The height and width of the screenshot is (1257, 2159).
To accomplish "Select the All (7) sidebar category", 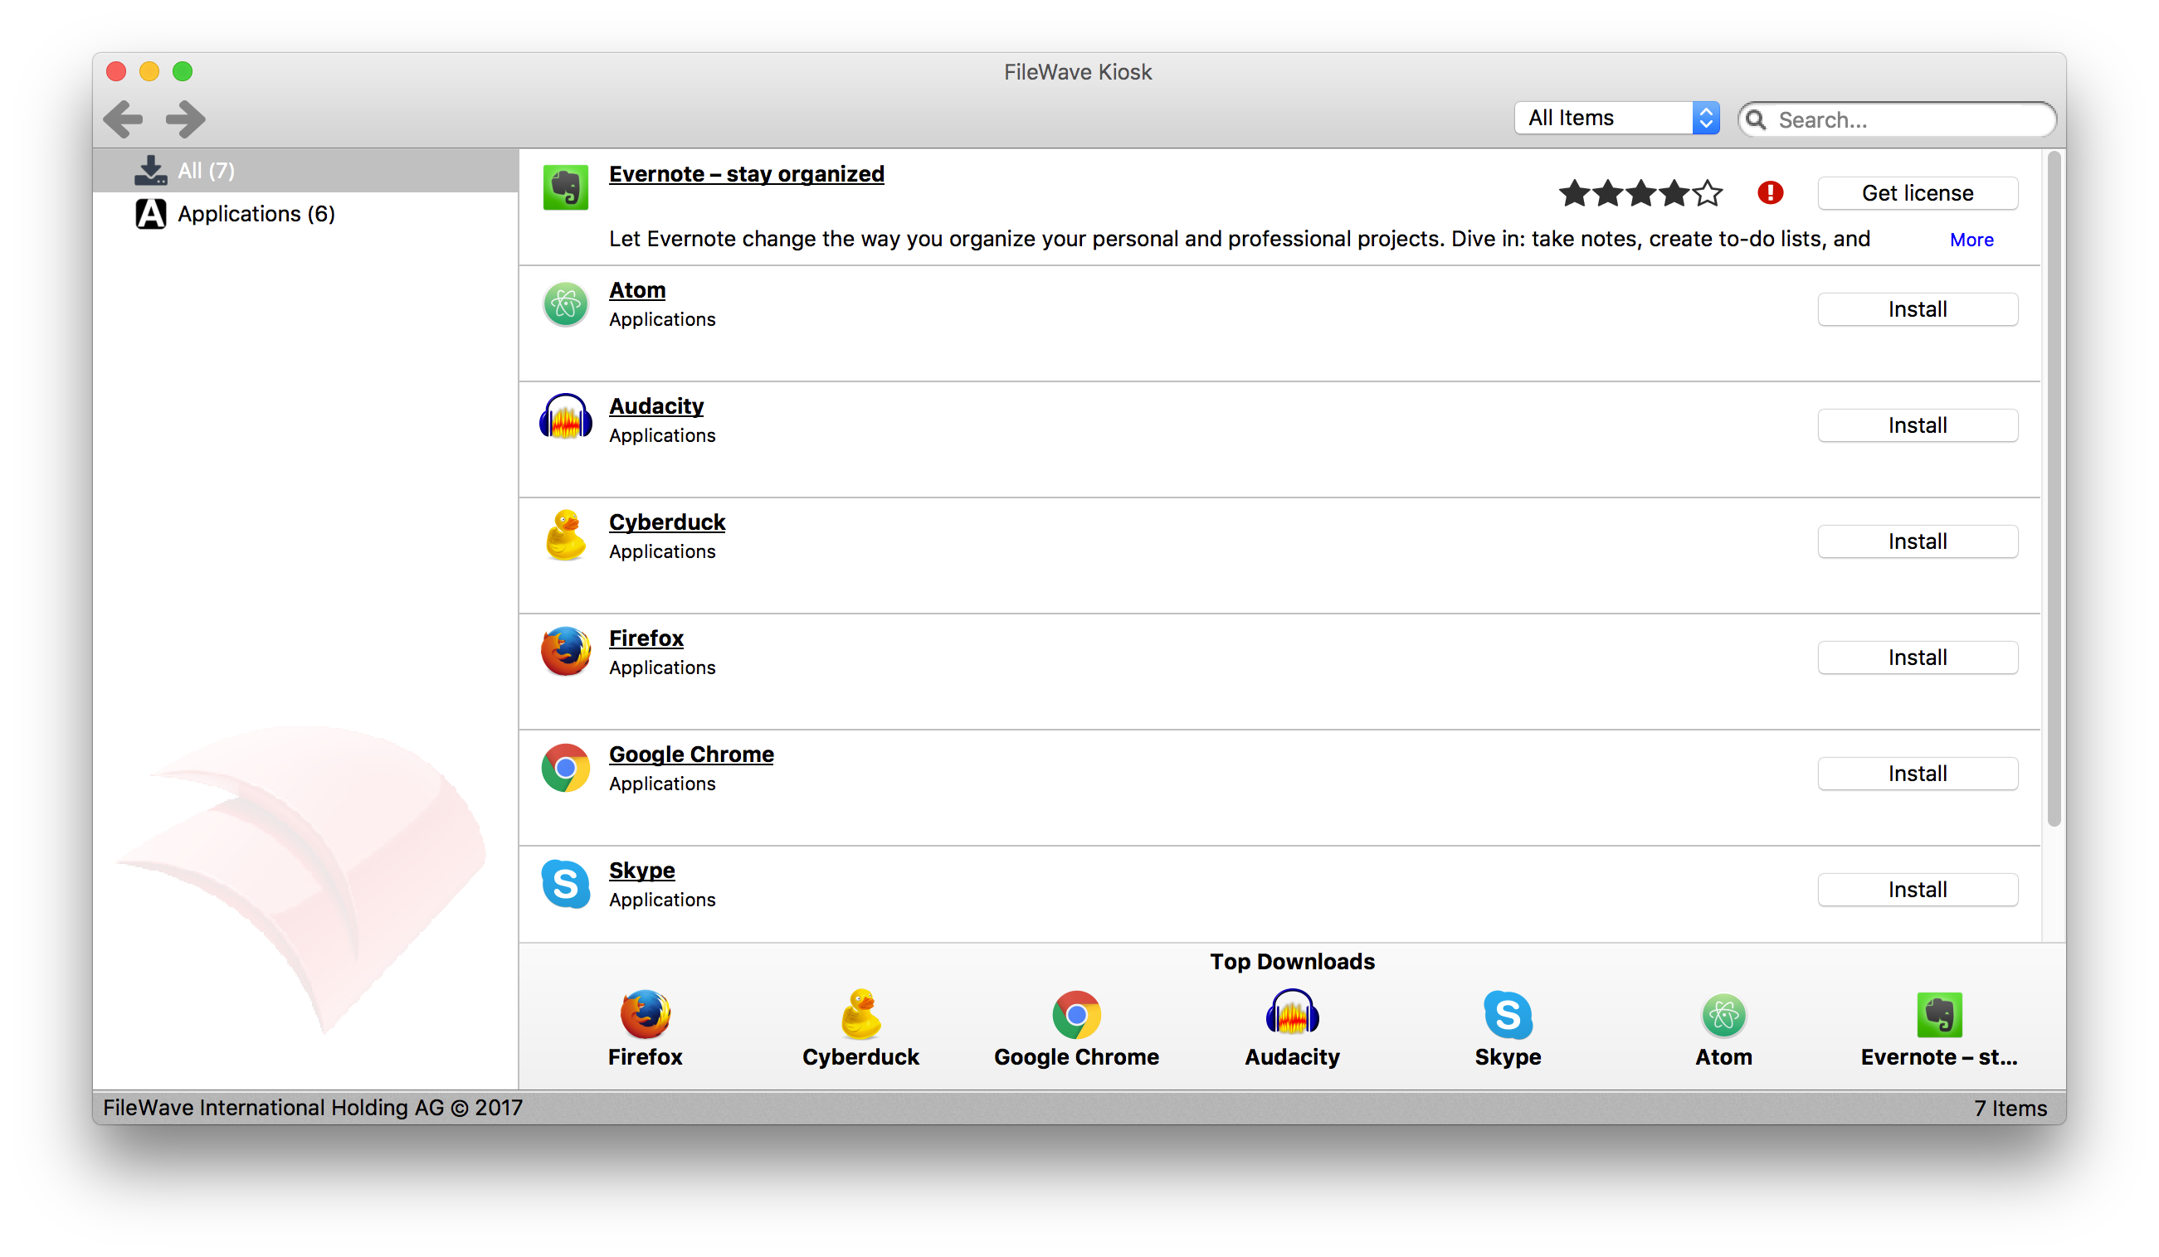I will pos(306,171).
